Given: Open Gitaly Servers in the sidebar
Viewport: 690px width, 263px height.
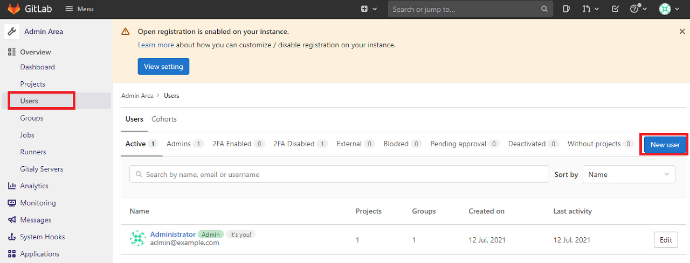Looking at the screenshot, I should point(42,169).
